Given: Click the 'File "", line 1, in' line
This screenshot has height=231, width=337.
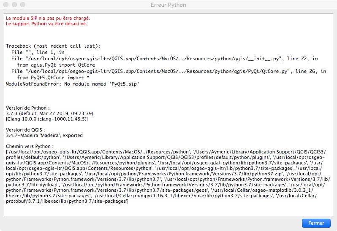Looking at the screenshot, I should pyautogui.click(x=38, y=52).
